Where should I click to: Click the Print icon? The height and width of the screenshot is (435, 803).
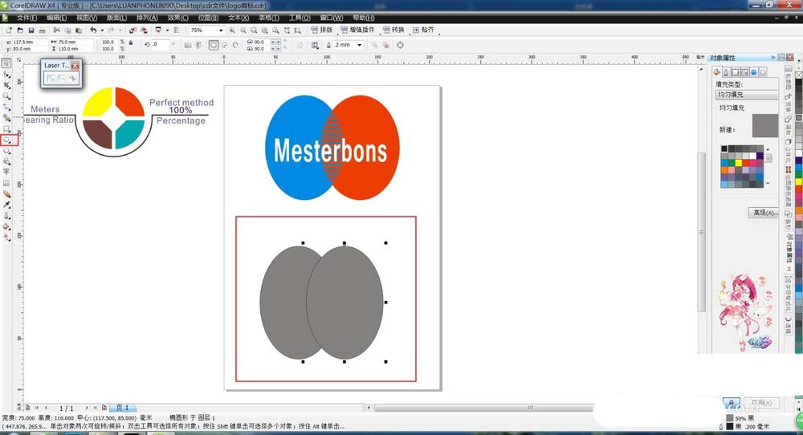pyautogui.click(x=43, y=30)
